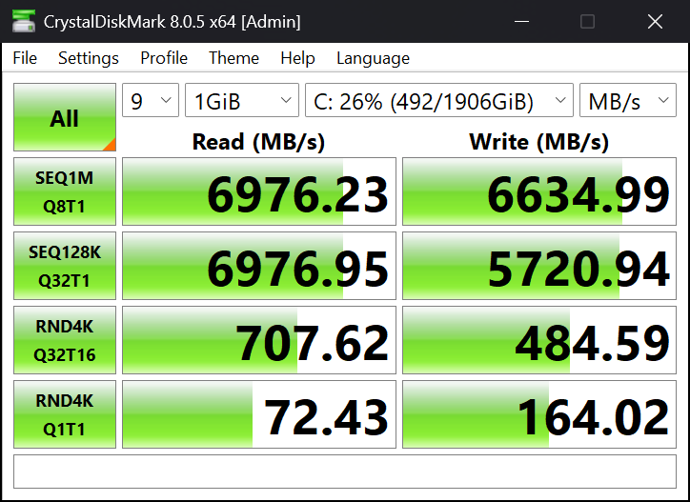This screenshot has width=690, height=502.
Task: Run the RND4K Q32T16 benchmark
Action: point(65,340)
